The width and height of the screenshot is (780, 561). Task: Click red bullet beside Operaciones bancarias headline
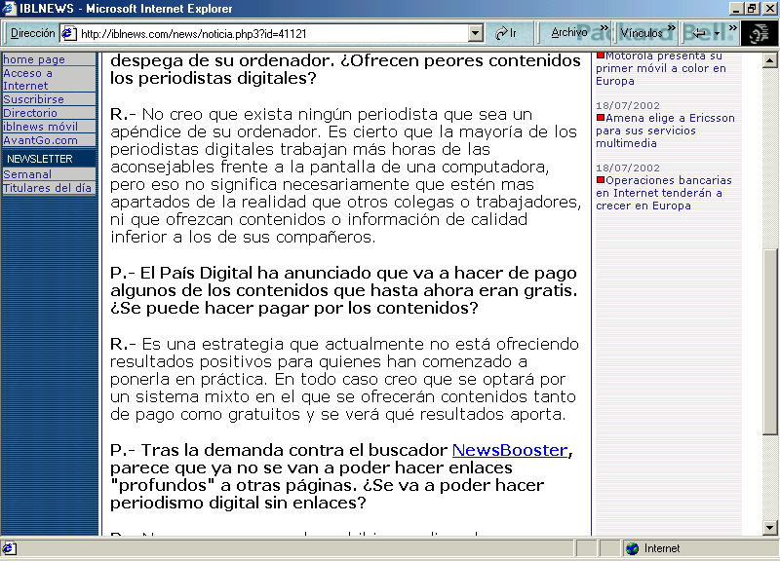(x=601, y=180)
